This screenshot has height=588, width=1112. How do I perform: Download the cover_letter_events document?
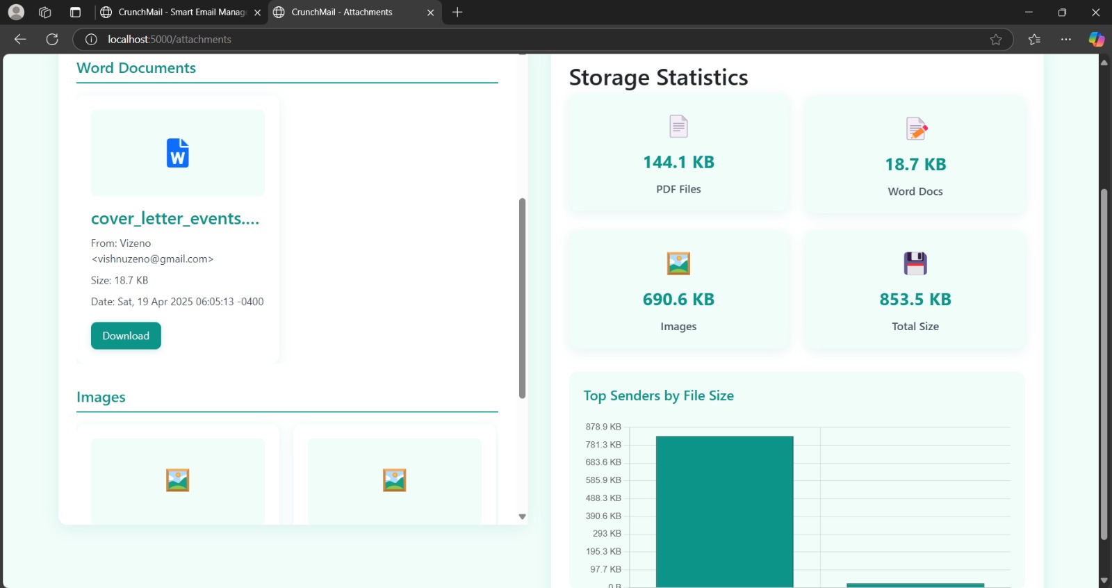126,336
